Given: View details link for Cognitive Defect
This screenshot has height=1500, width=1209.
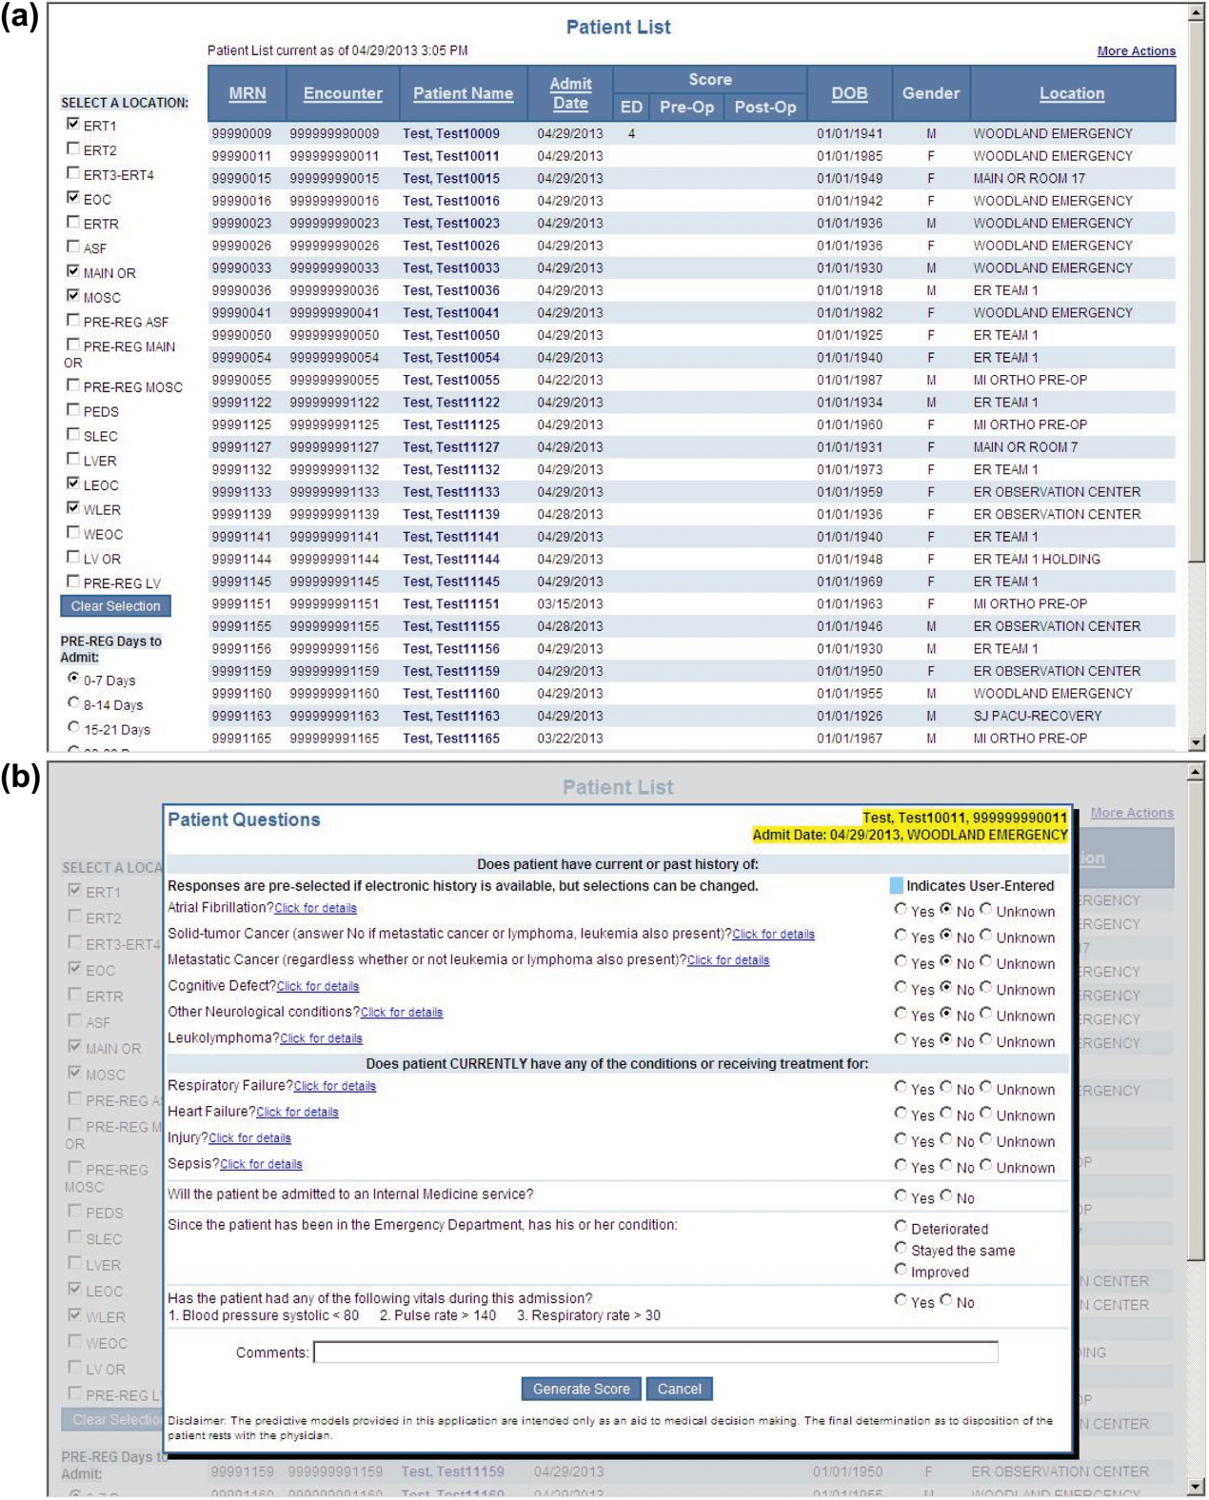Looking at the screenshot, I should tap(318, 987).
